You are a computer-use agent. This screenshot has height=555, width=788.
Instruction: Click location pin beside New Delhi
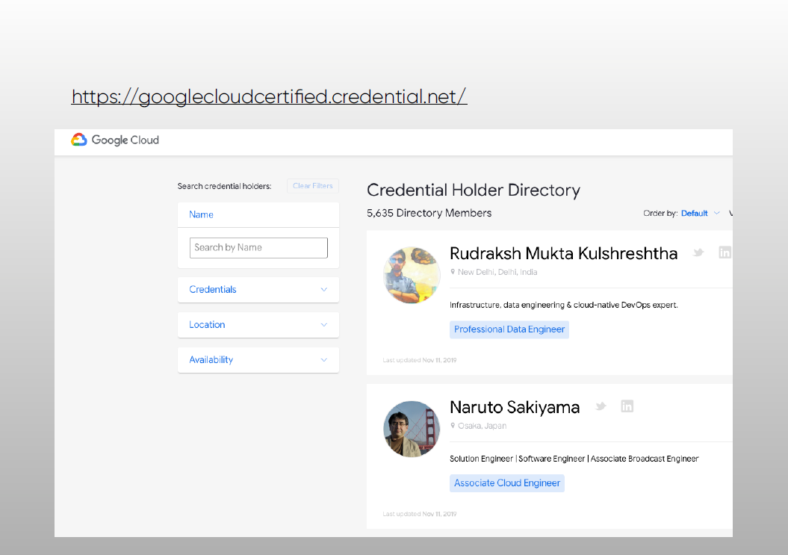(x=453, y=272)
